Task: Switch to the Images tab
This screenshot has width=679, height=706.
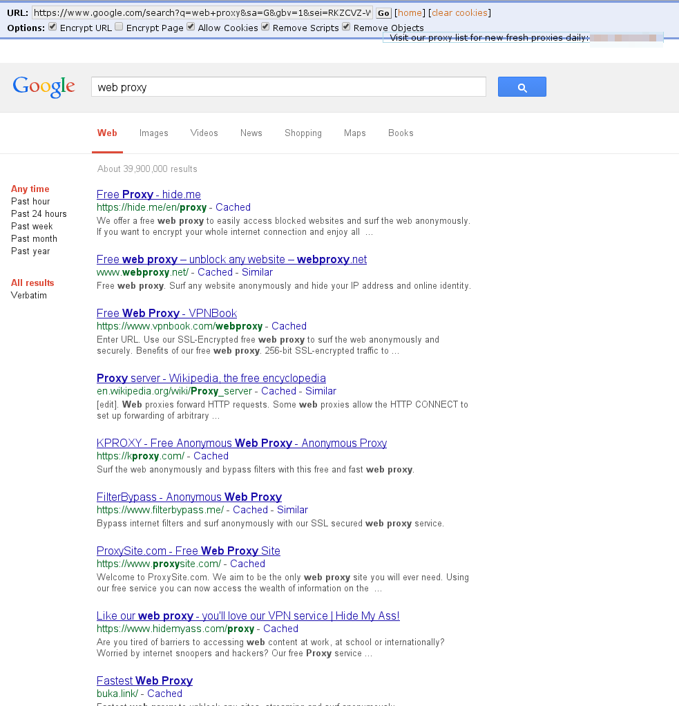Action: coord(153,133)
